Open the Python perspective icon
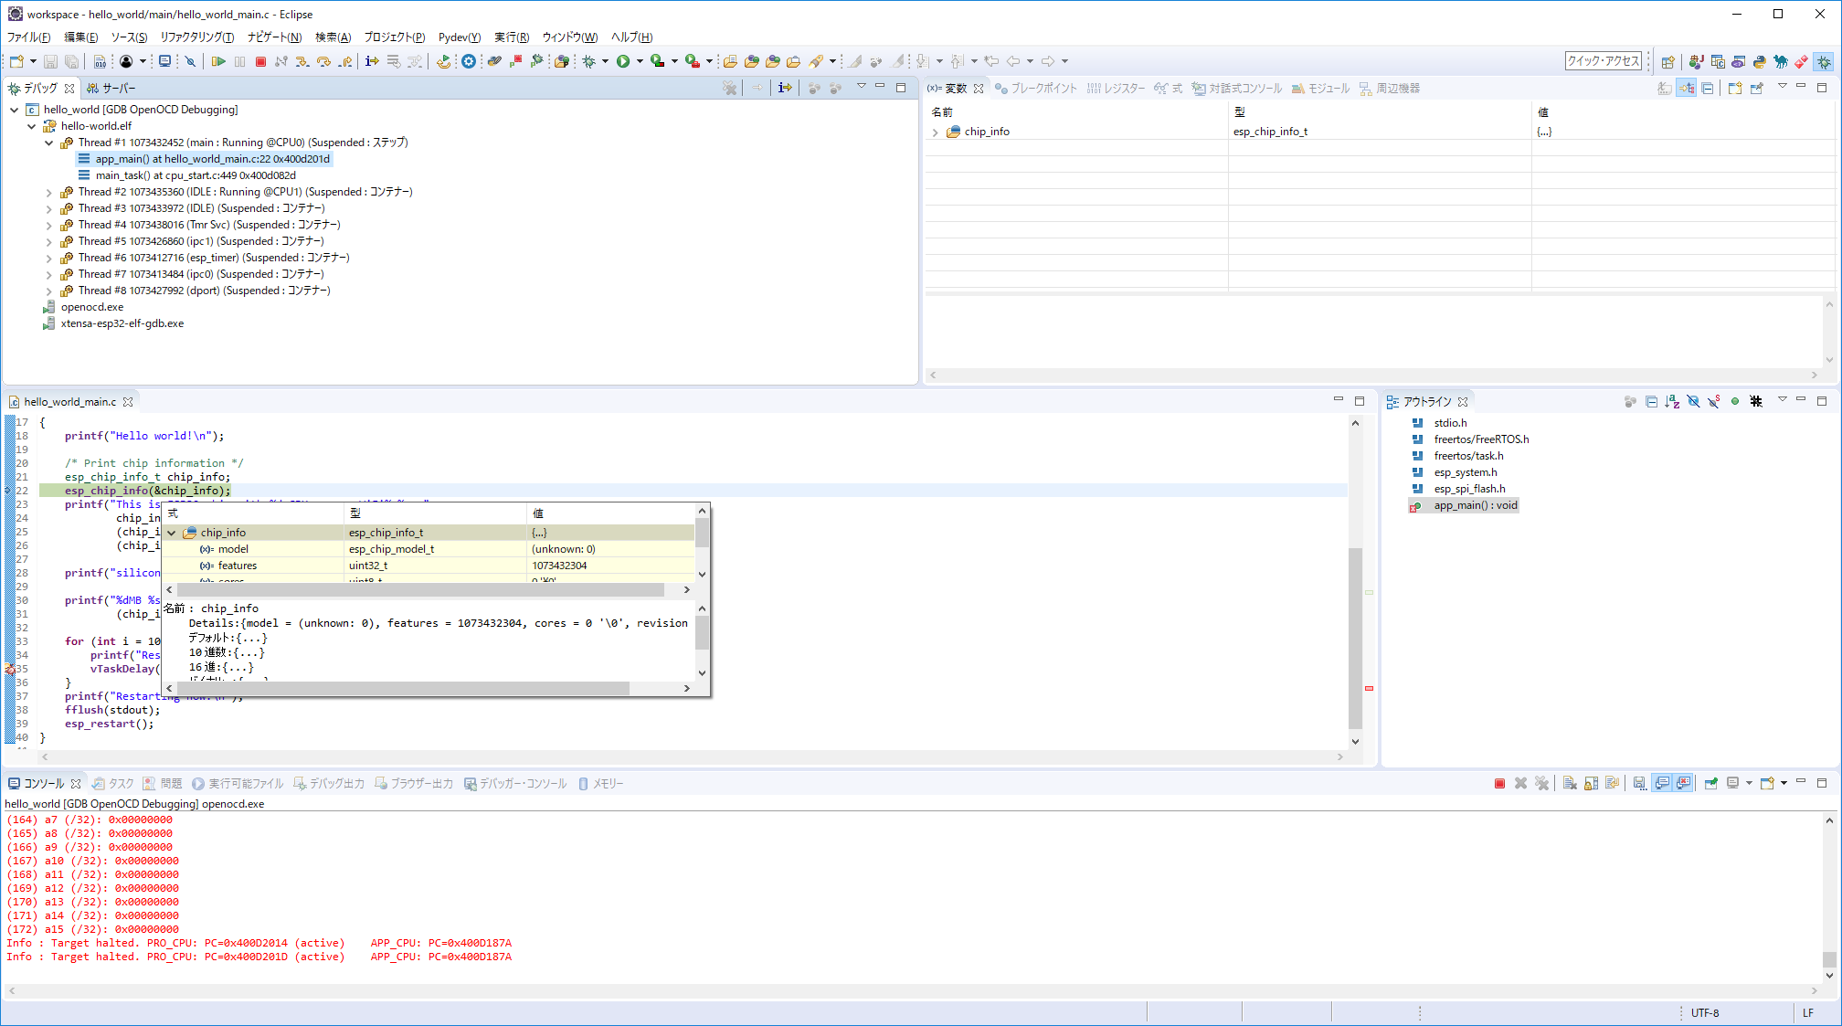 point(1759,61)
